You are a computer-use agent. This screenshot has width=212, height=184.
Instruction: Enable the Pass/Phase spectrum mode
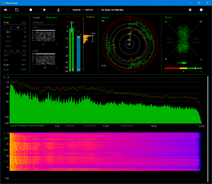coord(89,125)
